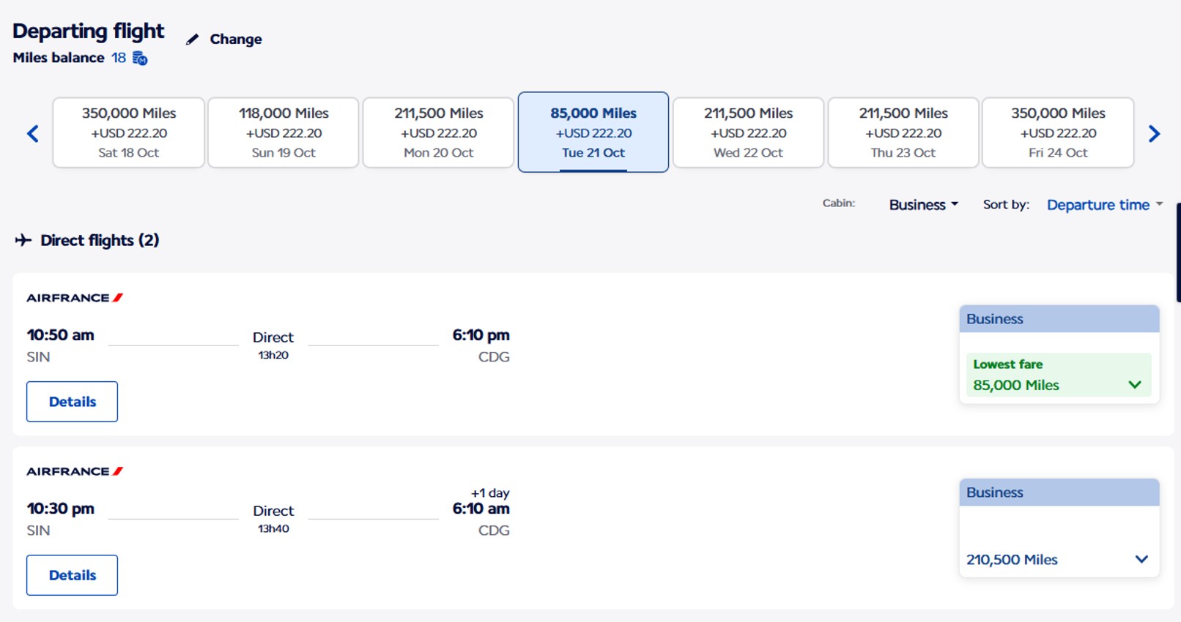Viewport: 1181px width, 622px height.
Task: Select the Sun 19 Oct date tab
Action: pyautogui.click(x=284, y=132)
